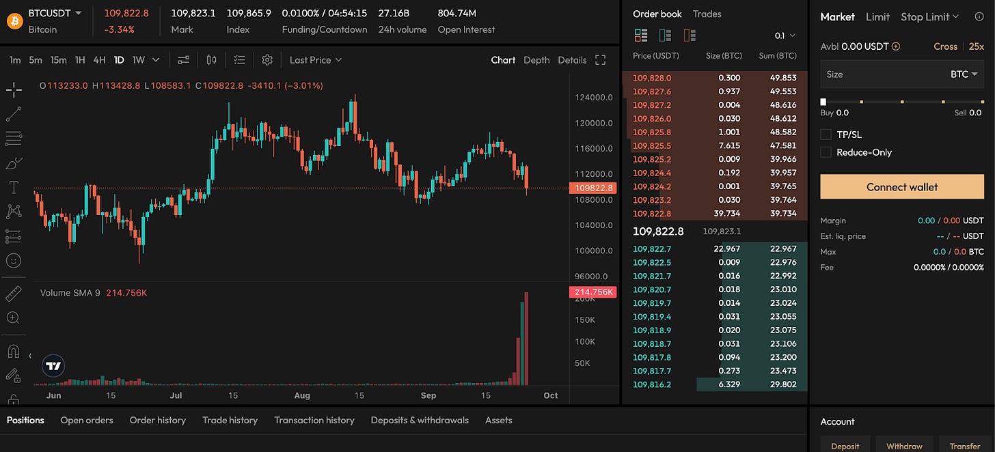The image size is (995, 452).
Task: Click the TradingView logo badge
Action: point(53,366)
